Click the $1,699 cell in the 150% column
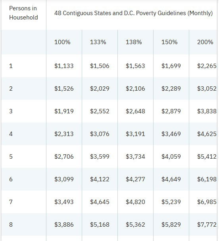This screenshot has width=219, height=241. [171, 66]
